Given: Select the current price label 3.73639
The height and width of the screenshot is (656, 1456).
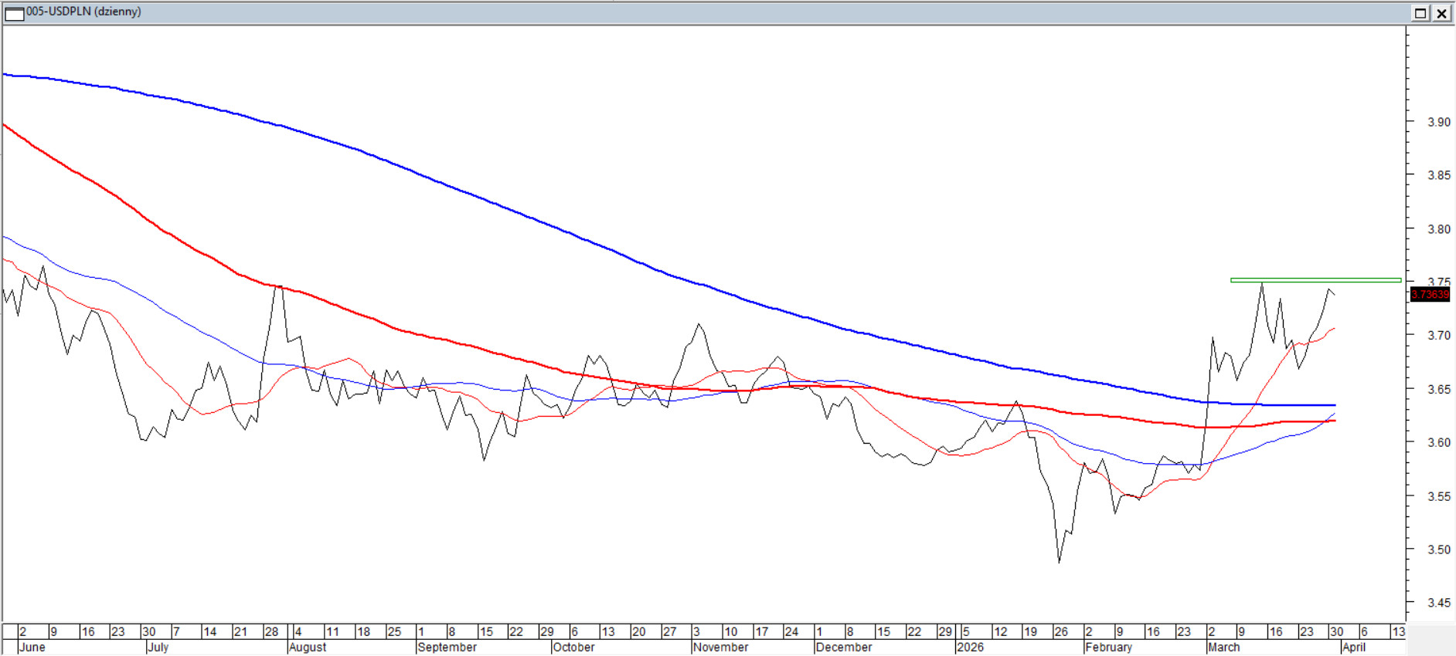Looking at the screenshot, I should [1430, 294].
